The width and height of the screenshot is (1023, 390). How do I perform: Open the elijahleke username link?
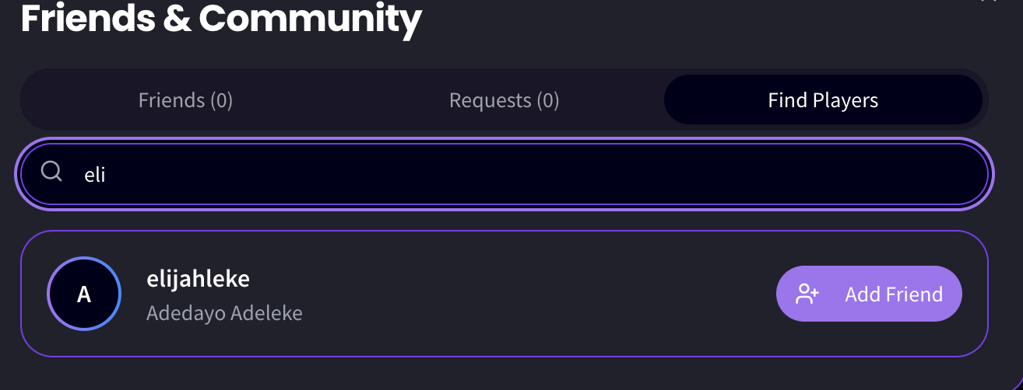click(x=198, y=278)
